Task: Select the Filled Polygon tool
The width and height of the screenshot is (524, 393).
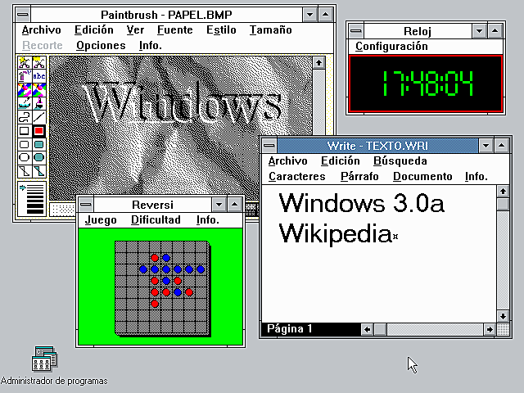Action: [x=39, y=171]
